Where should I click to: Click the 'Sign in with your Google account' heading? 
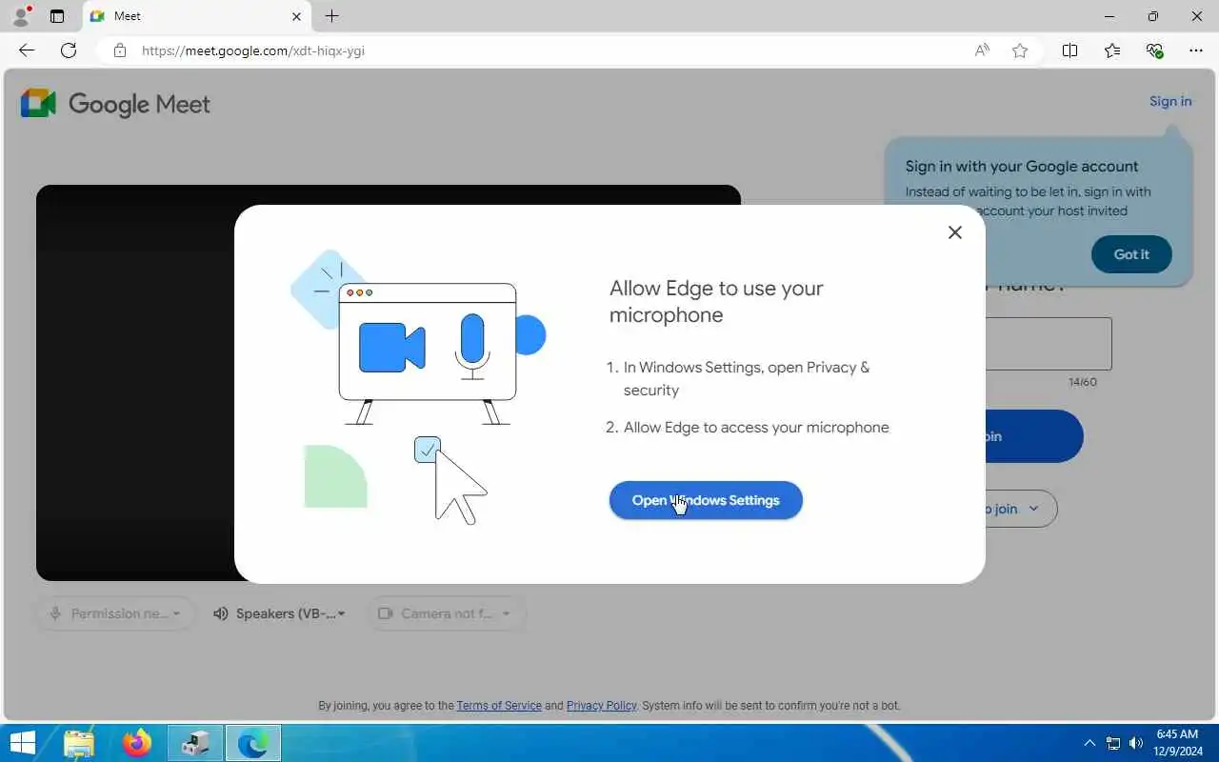pyautogui.click(x=1022, y=166)
